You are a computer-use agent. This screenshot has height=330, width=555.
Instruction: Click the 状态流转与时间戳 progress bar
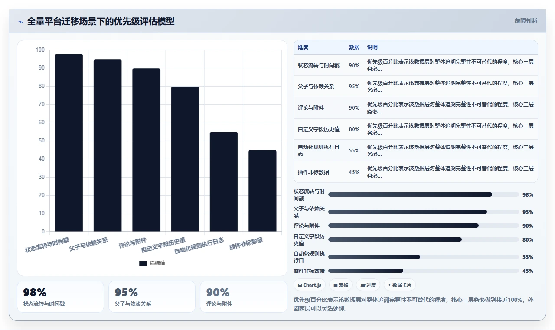[x=424, y=194]
